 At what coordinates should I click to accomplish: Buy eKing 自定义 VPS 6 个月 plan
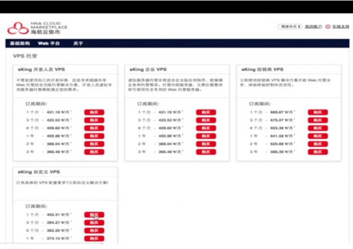(94, 231)
